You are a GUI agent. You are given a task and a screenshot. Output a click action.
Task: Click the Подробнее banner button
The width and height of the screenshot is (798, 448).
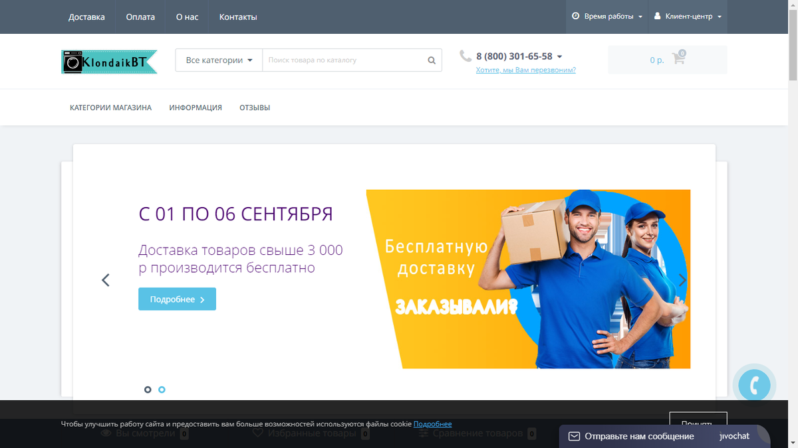[177, 299]
